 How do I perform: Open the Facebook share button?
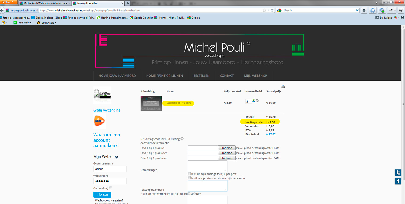tap(398, 181)
